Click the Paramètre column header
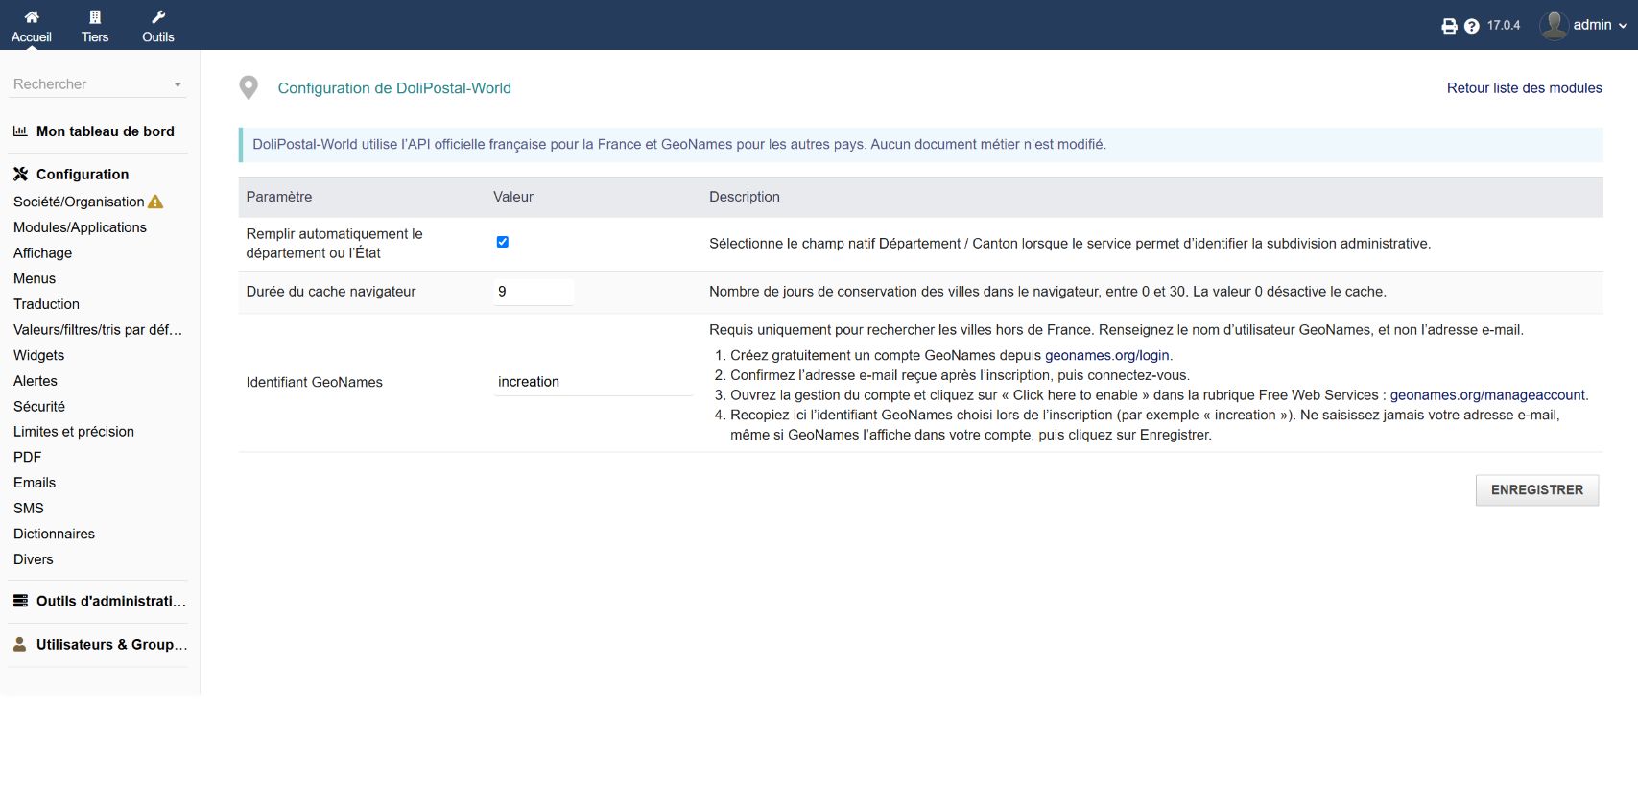The width and height of the screenshot is (1638, 808). [279, 197]
